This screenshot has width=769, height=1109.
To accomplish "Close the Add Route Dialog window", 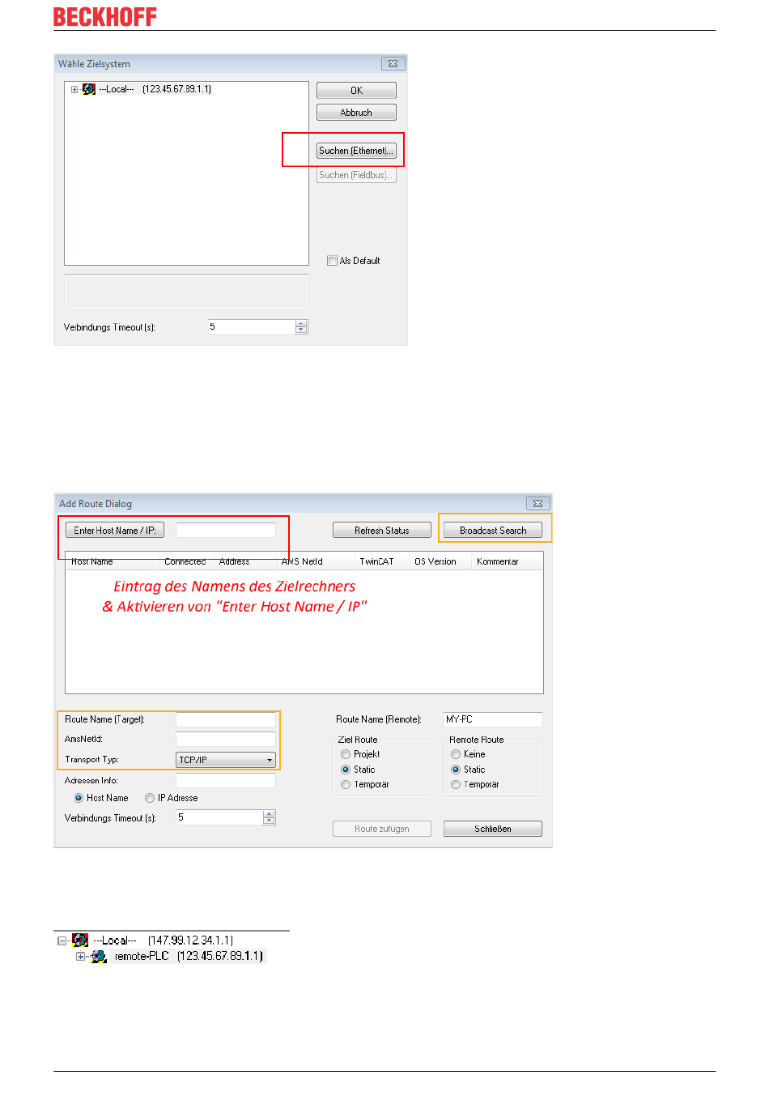I will click(537, 504).
